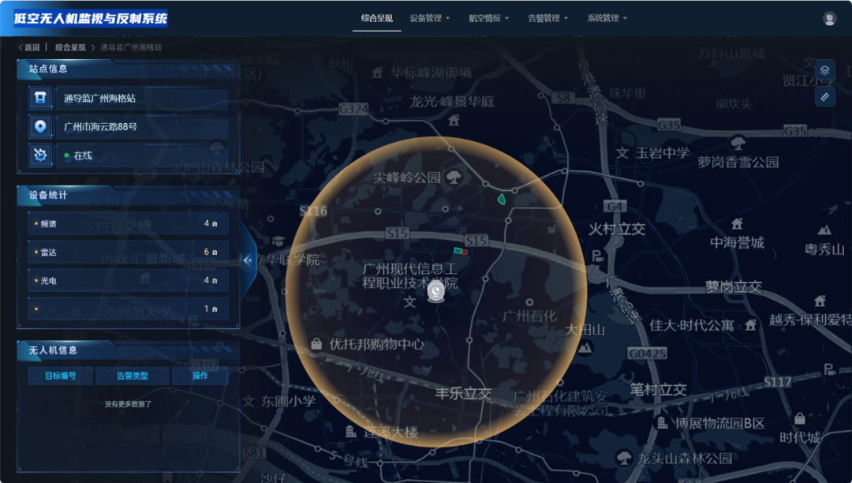Click 目标编号 column header

60,376
